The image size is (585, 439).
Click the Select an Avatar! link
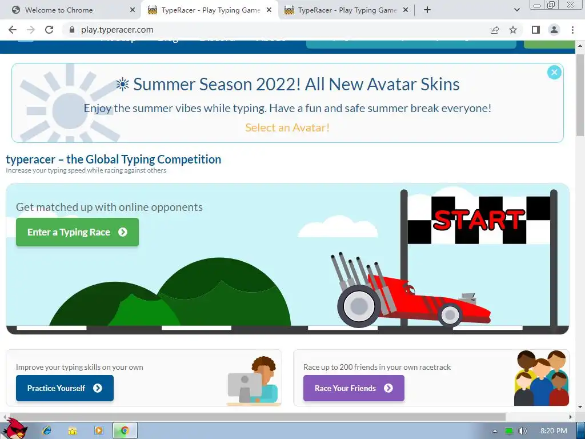(287, 127)
